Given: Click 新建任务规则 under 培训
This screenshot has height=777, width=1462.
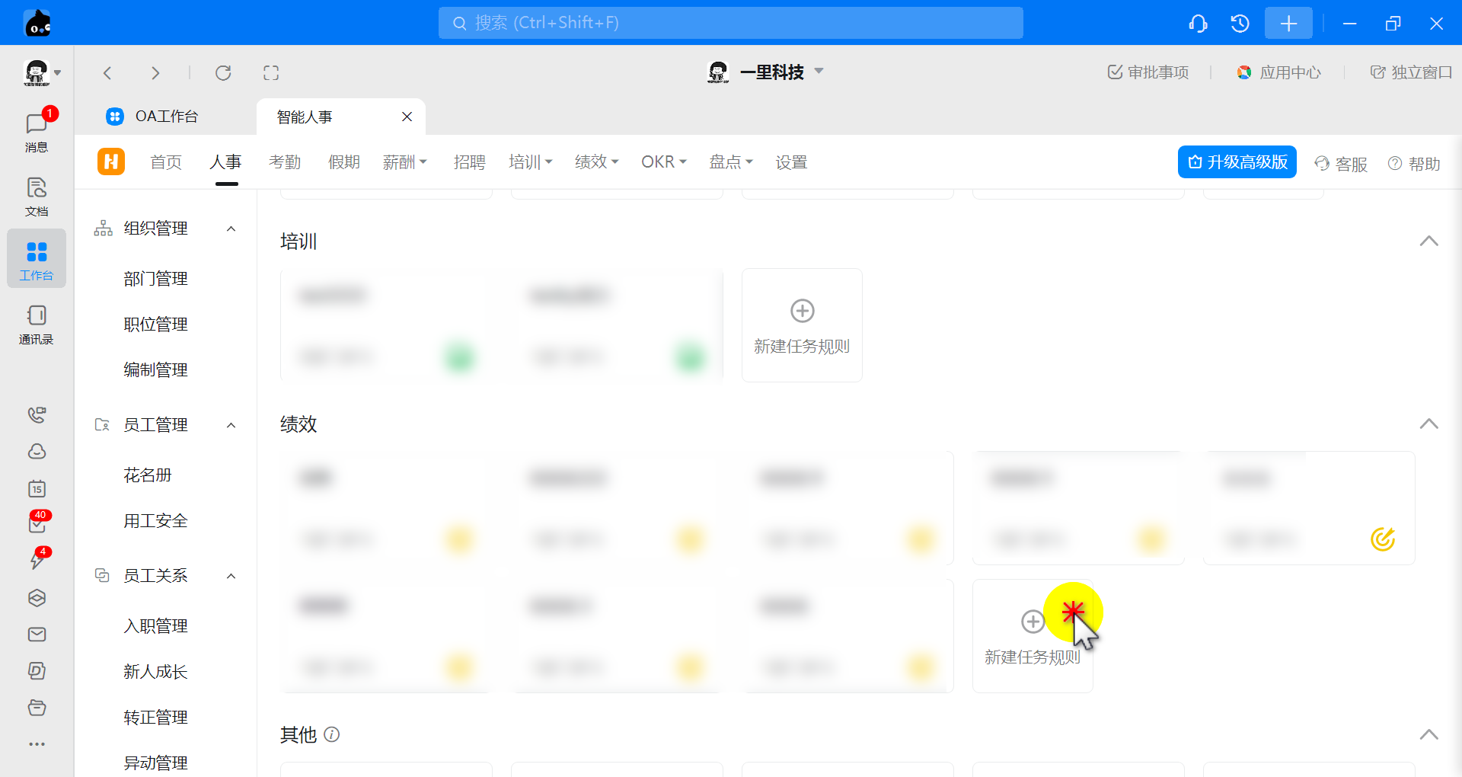Looking at the screenshot, I should (x=802, y=325).
